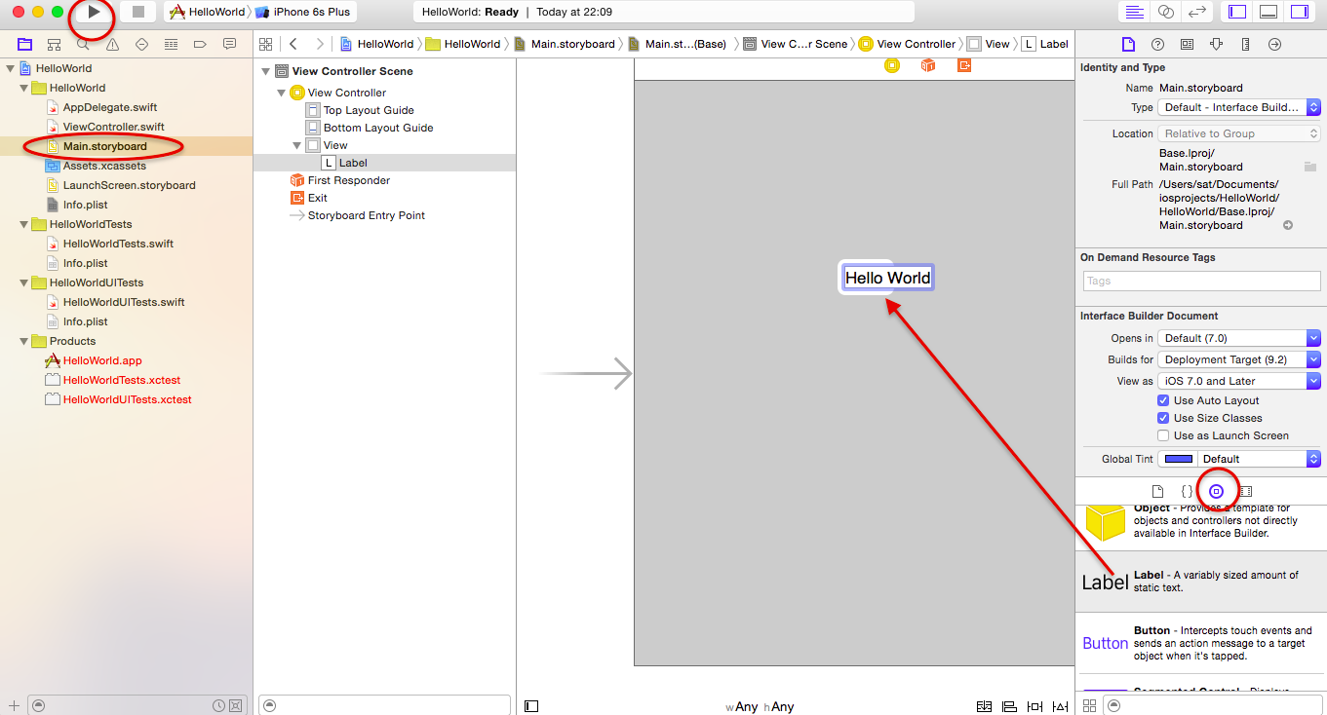Select Assets.xcassets
This screenshot has height=715, width=1327.
(104, 166)
